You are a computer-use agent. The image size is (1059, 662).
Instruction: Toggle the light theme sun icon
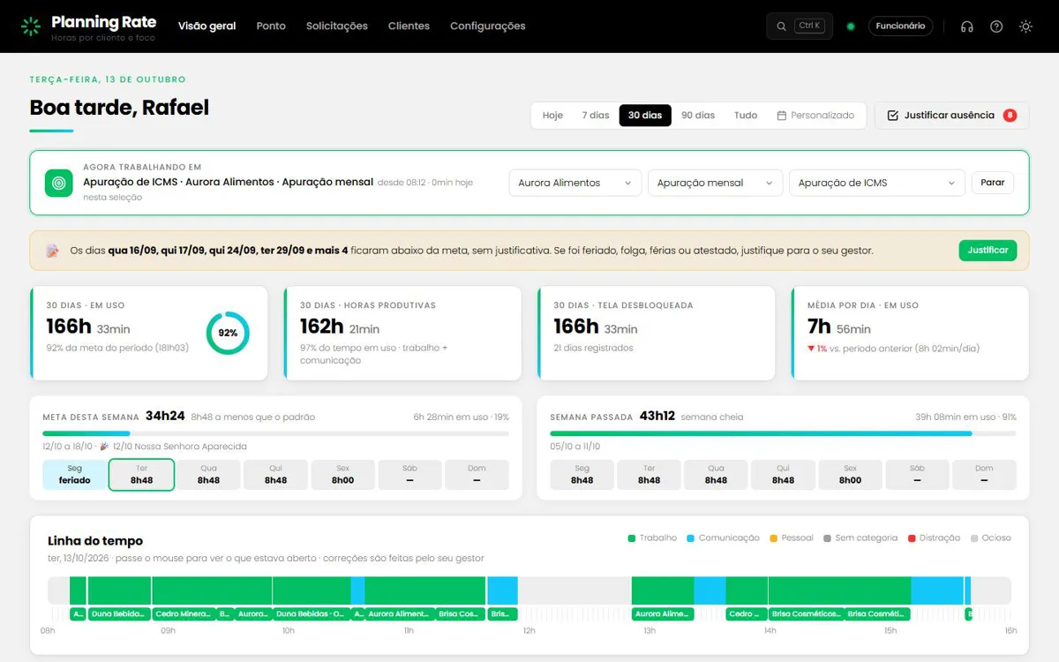click(1025, 26)
